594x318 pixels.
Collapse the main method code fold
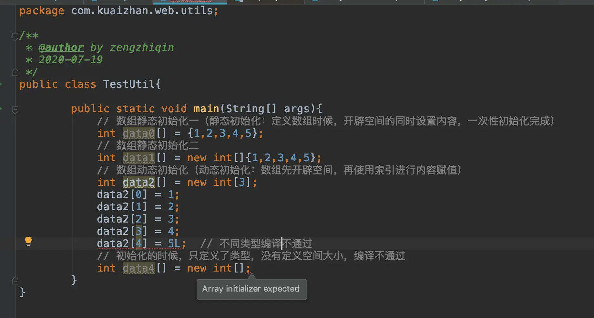(x=15, y=110)
